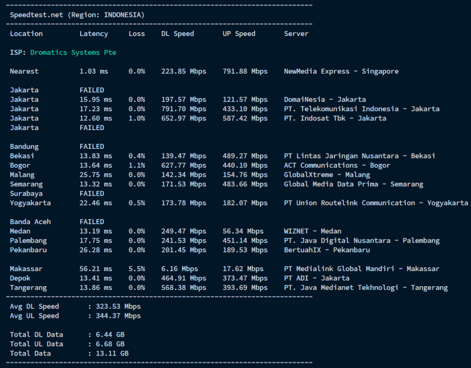Image resolution: width=471 pixels, height=368 pixels.
Task: Select download speed '223.85 Mbps'
Action: 184,71
